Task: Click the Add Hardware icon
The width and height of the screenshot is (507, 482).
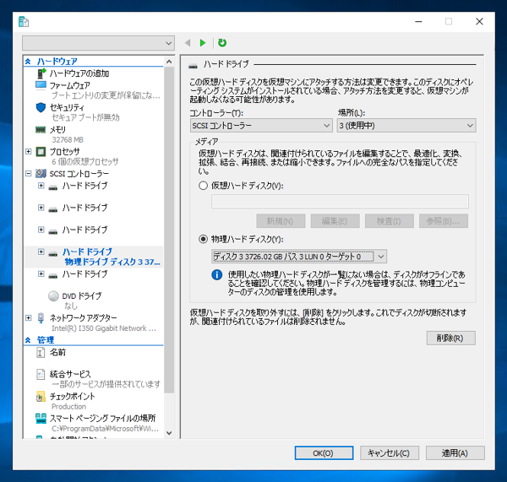Action: [x=41, y=73]
